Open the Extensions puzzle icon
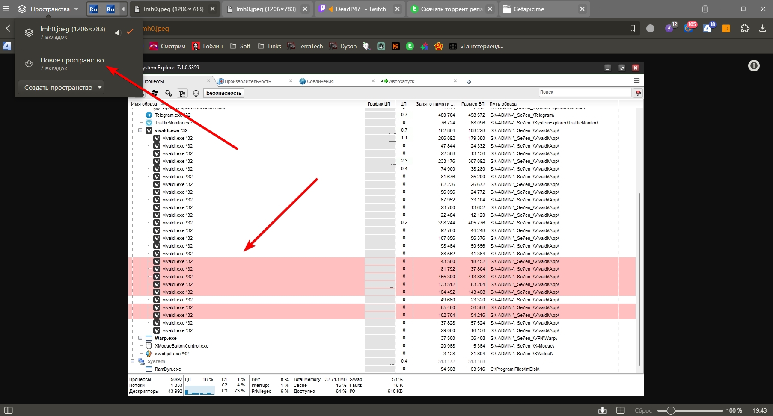 pyautogui.click(x=745, y=28)
